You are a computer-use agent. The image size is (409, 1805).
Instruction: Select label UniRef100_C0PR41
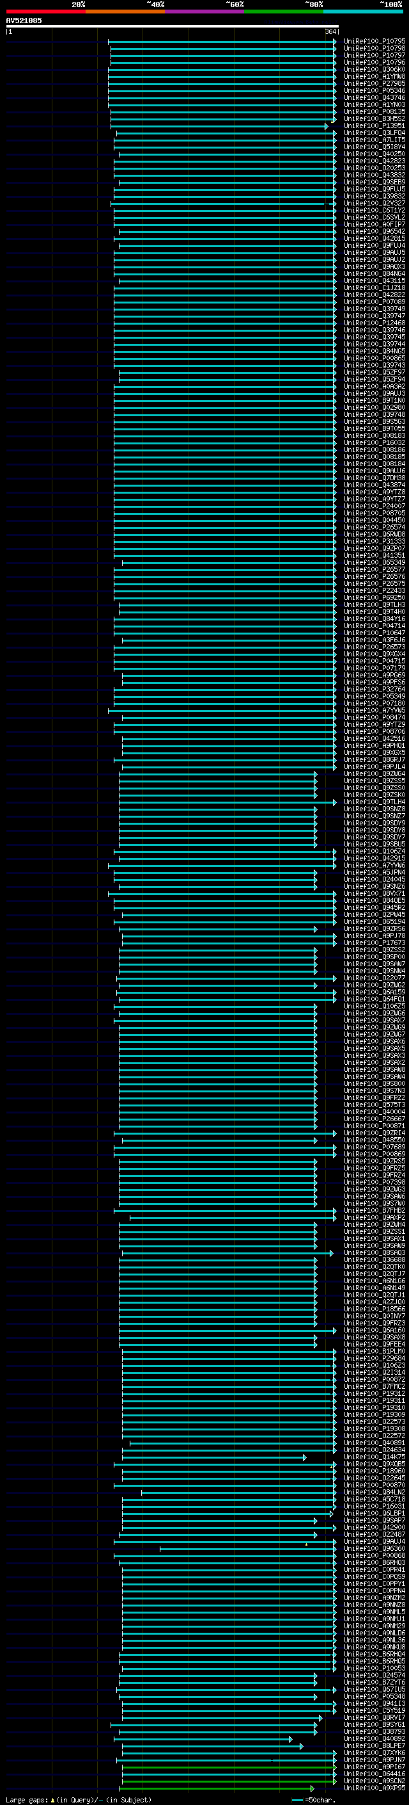click(374, 1569)
